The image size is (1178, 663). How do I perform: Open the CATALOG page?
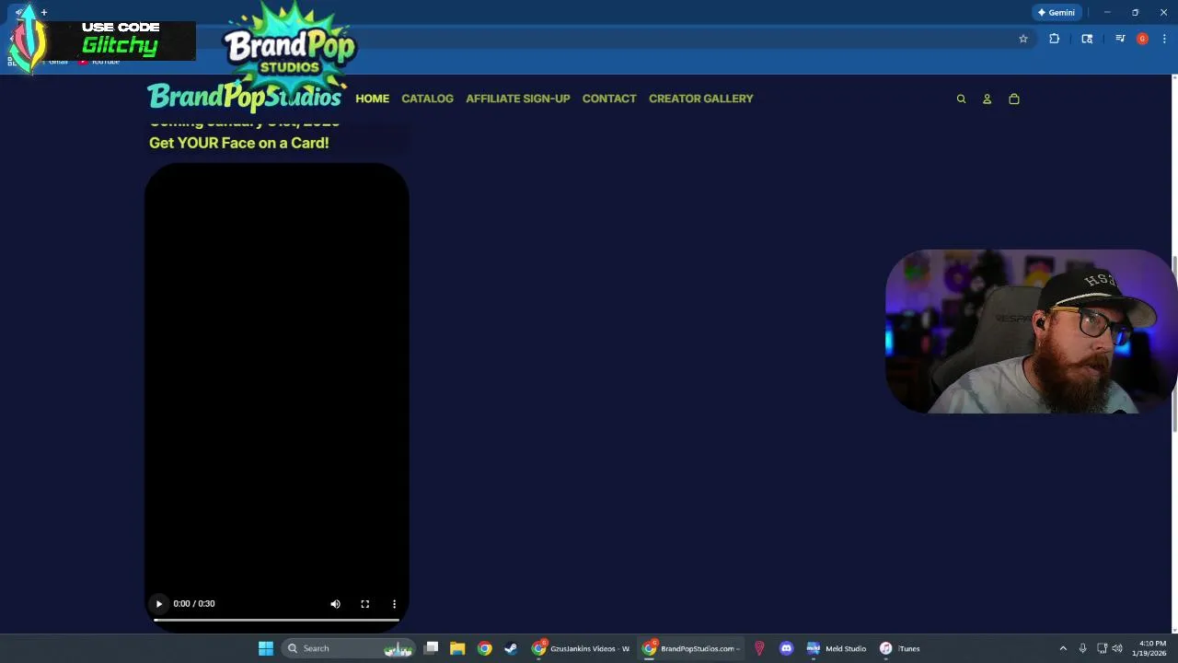(x=427, y=99)
